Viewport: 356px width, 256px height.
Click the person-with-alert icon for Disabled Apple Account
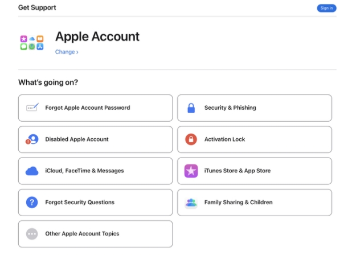click(32, 139)
